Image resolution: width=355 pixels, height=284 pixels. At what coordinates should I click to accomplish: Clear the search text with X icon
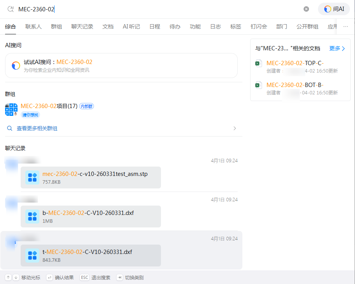[x=306, y=9]
